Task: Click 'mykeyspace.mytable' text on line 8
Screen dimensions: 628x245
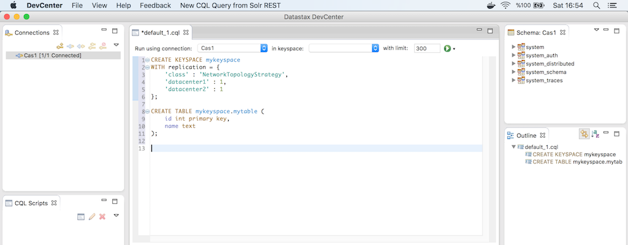Action: click(226, 111)
